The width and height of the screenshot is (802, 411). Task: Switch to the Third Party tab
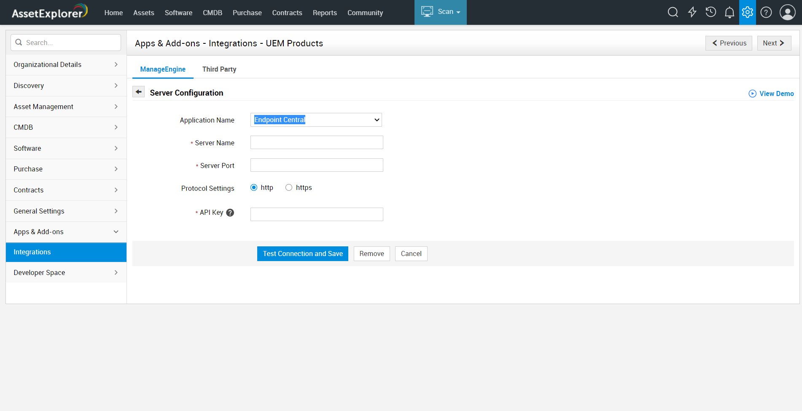pyautogui.click(x=219, y=69)
